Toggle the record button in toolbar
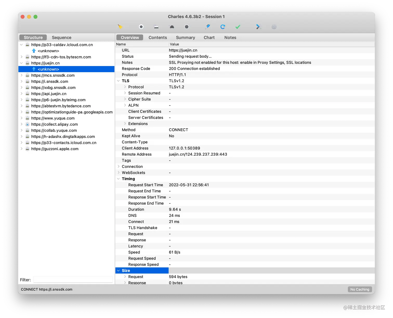This screenshot has width=393, height=318. click(x=141, y=27)
